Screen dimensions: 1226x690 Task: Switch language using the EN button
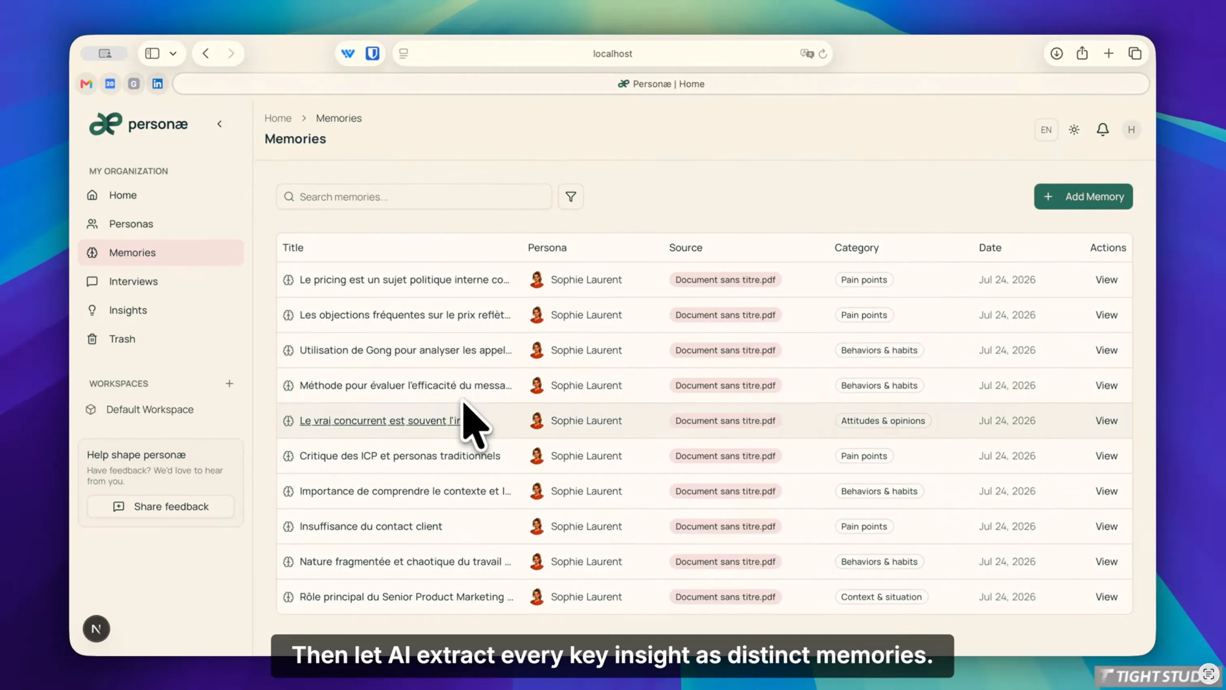(1046, 130)
